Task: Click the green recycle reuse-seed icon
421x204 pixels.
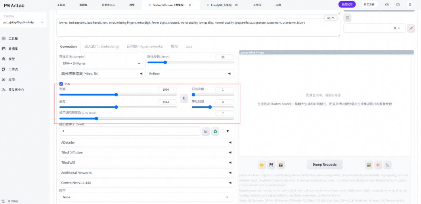Action: tap(215, 131)
